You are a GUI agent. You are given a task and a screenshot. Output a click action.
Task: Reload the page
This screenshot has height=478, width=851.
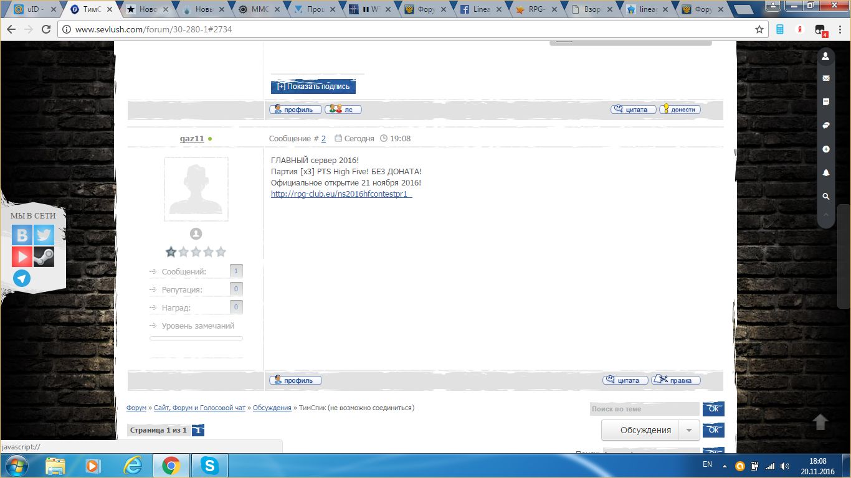46,29
